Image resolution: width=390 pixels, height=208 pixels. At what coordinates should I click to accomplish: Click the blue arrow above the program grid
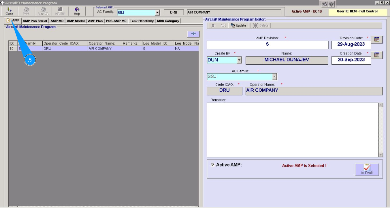click(x=193, y=34)
